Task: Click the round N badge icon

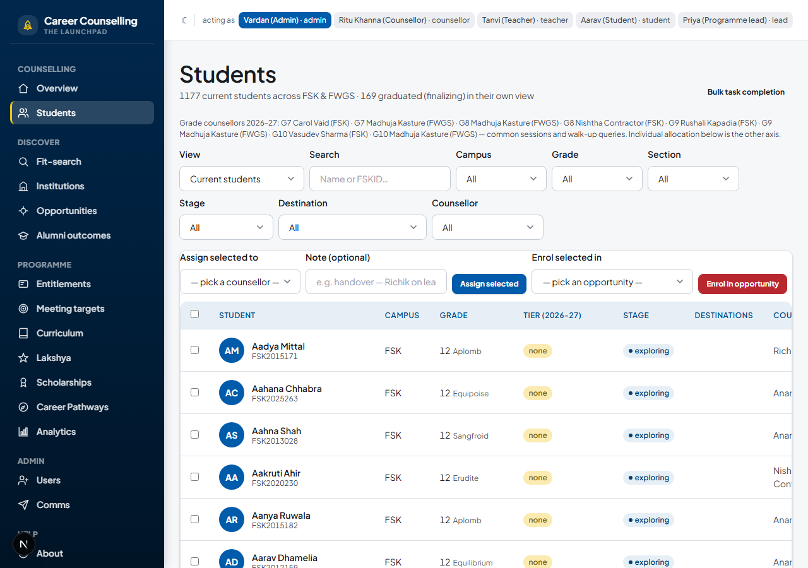Action: 24,544
